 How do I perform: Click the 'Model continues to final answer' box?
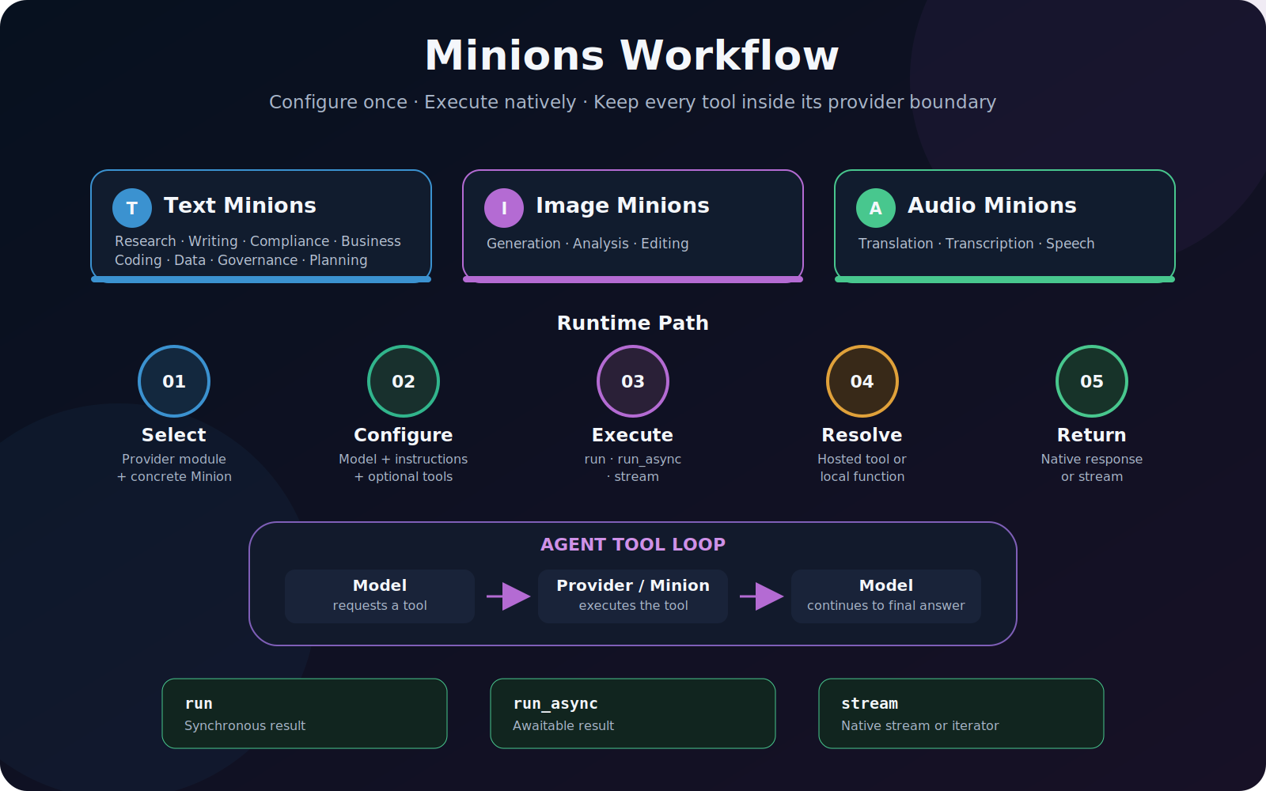coord(886,596)
